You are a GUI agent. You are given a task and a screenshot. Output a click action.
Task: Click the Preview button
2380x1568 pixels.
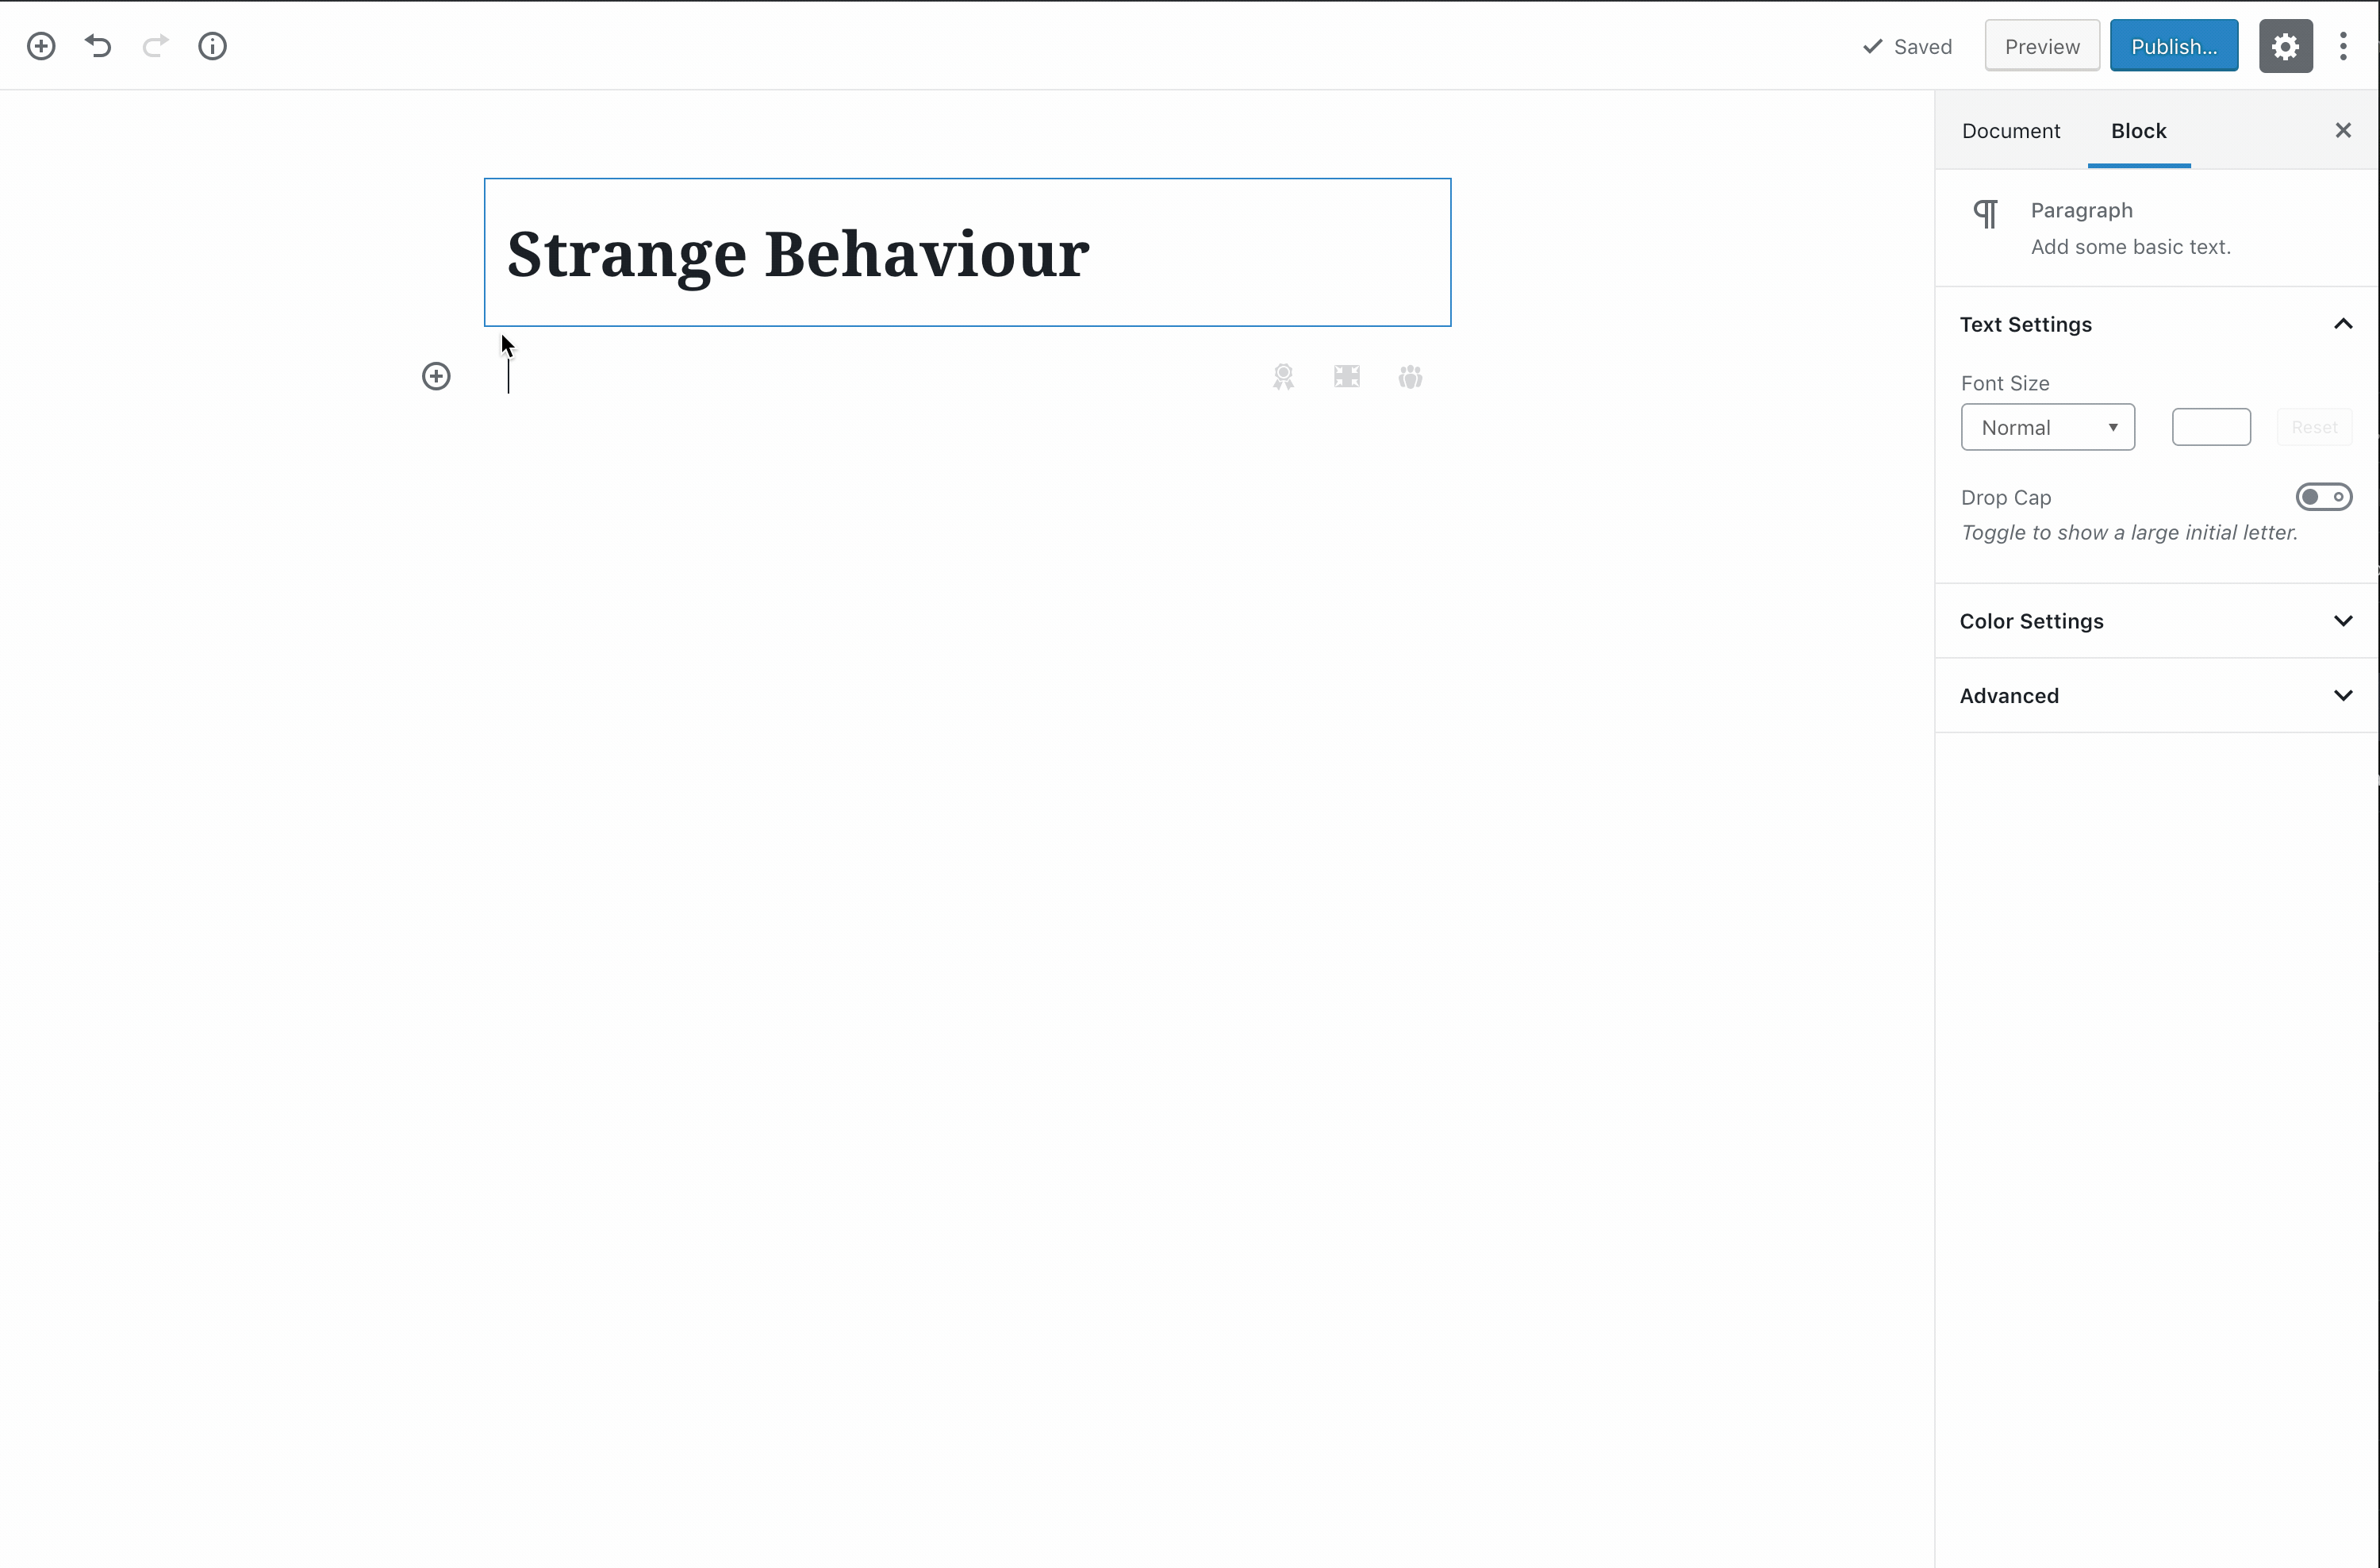pyautogui.click(x=2041, y=47)
